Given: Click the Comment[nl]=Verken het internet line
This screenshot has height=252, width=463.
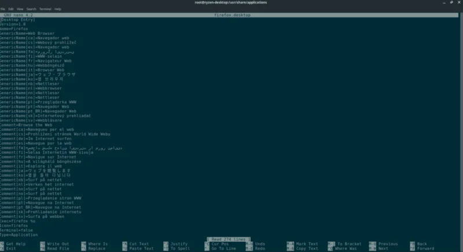Looking at the screenshot, I should point(37,184).
